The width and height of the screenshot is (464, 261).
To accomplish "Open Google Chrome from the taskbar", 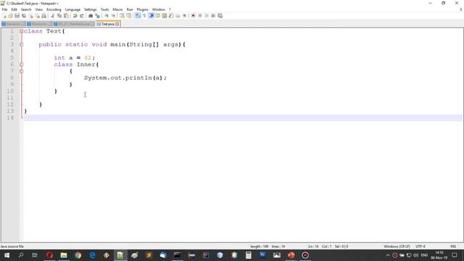I will coord(78,255).
